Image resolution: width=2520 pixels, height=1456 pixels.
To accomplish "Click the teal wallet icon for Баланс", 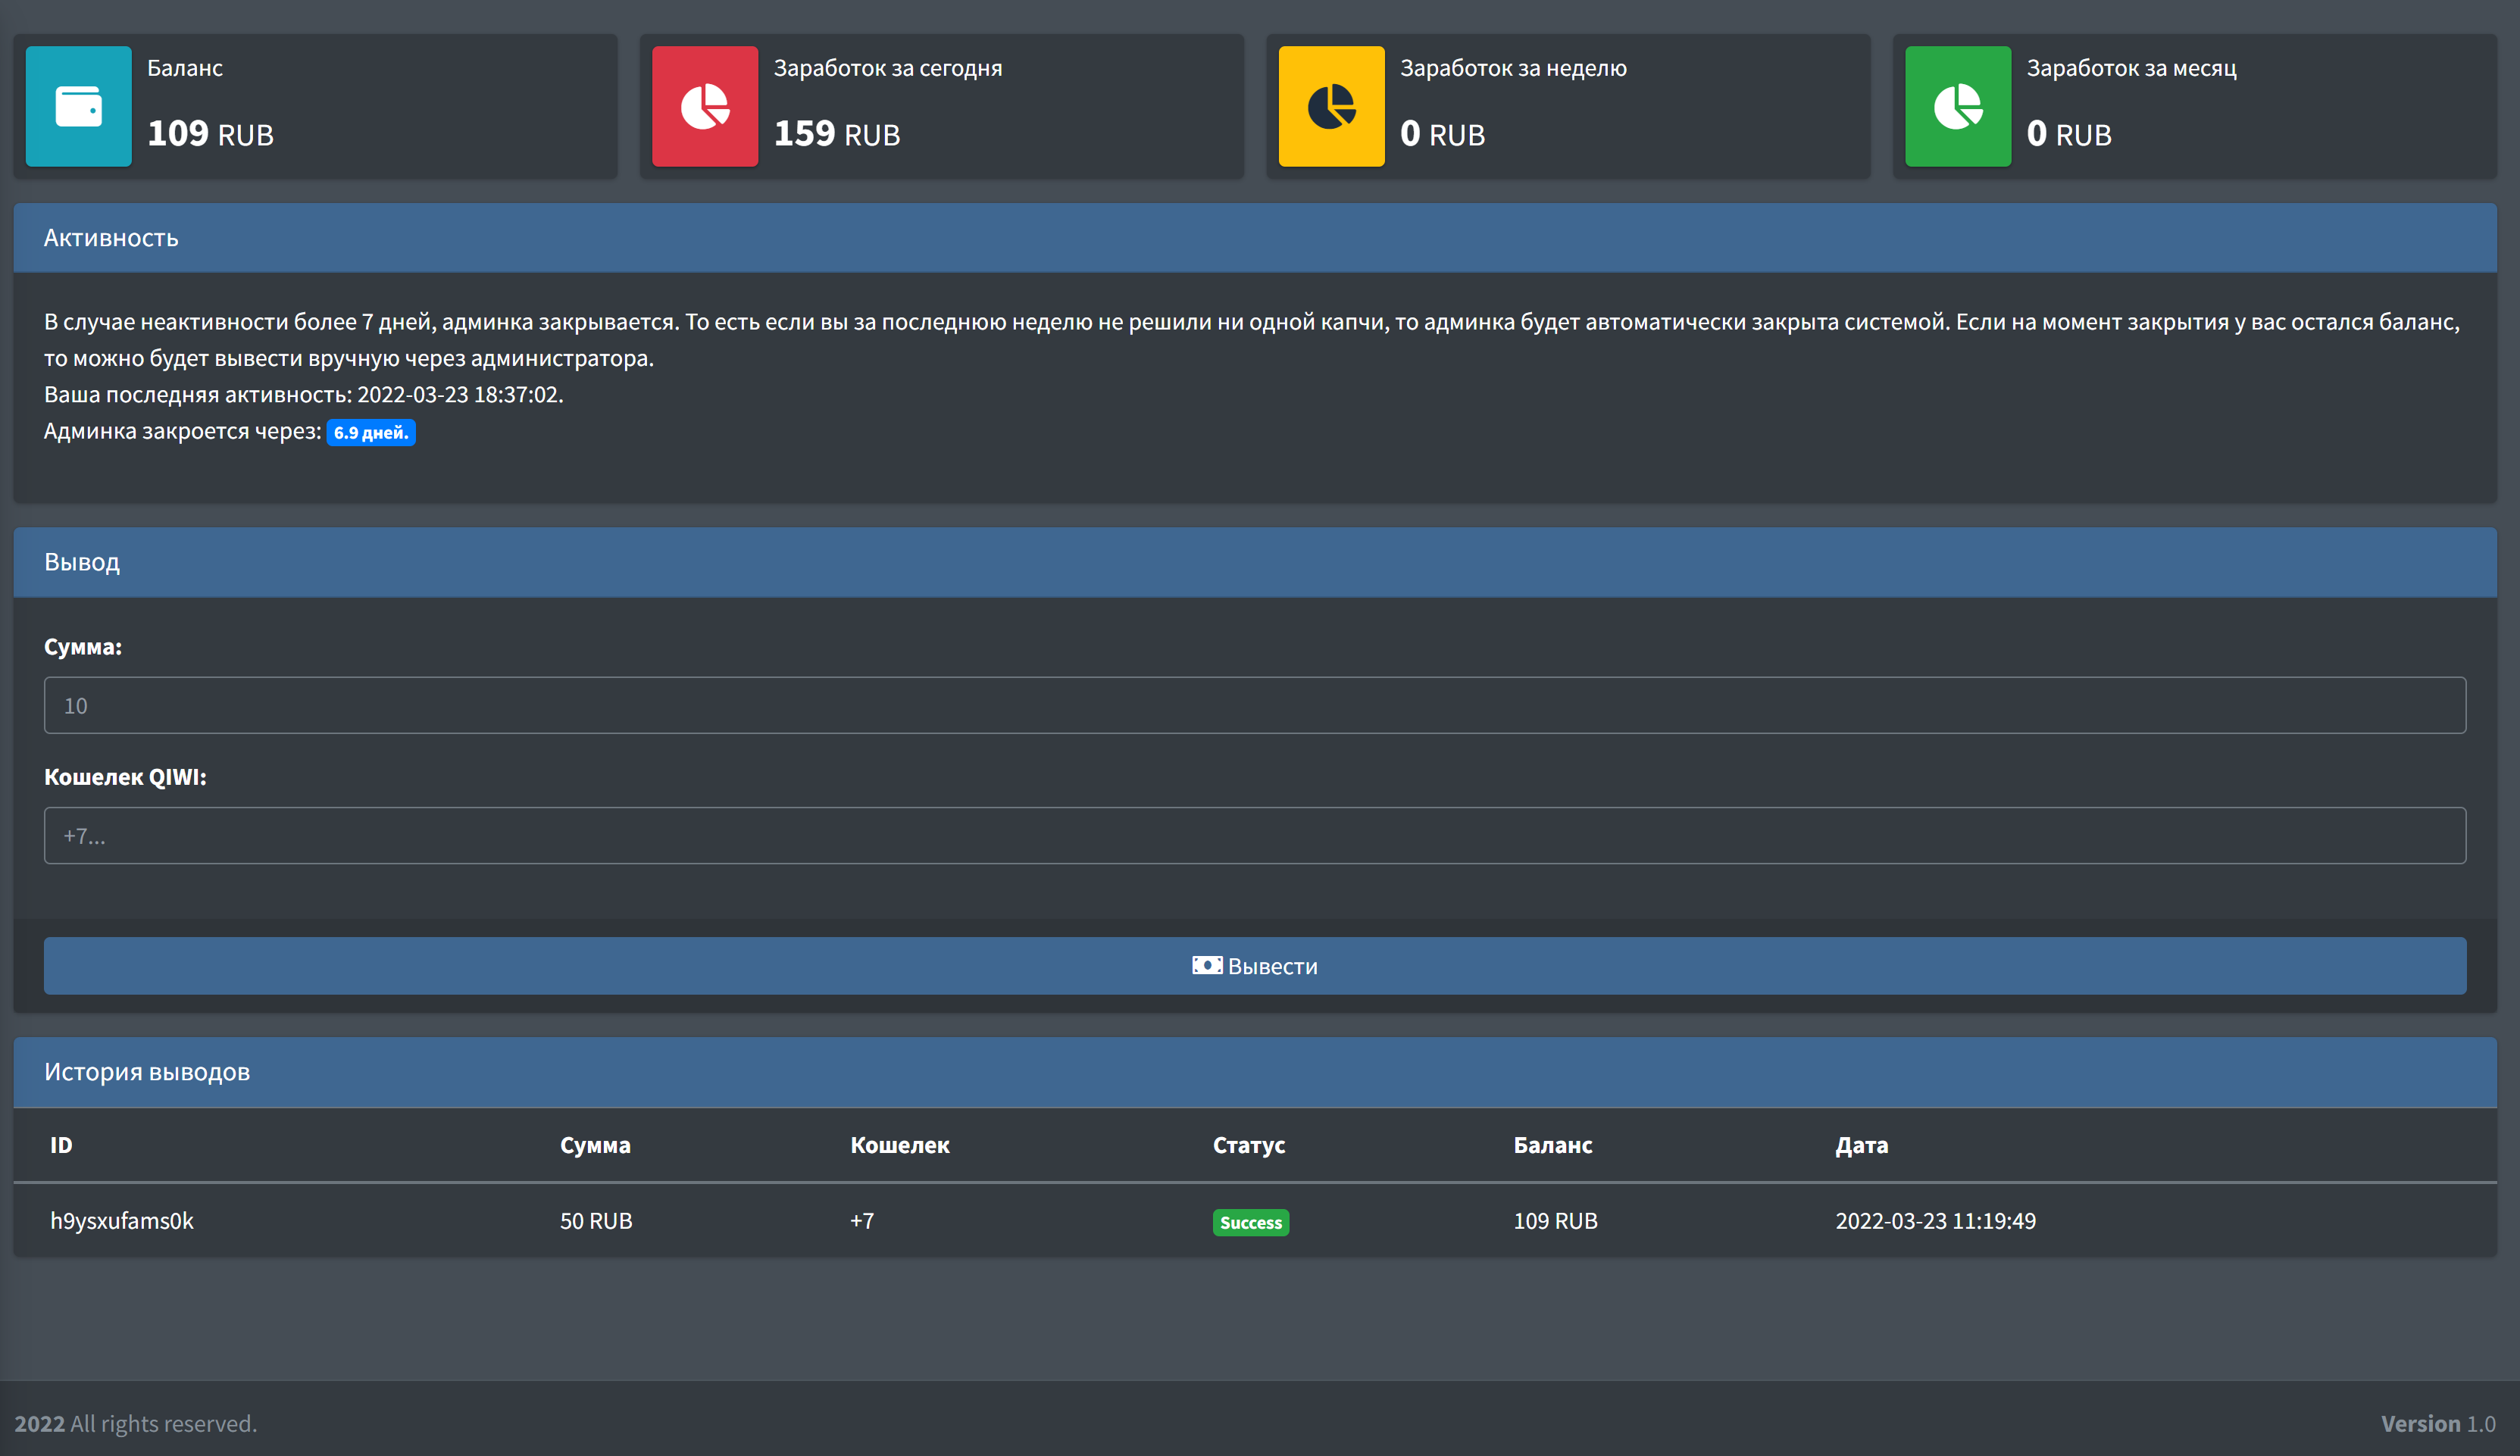I will tap(78, 106).
